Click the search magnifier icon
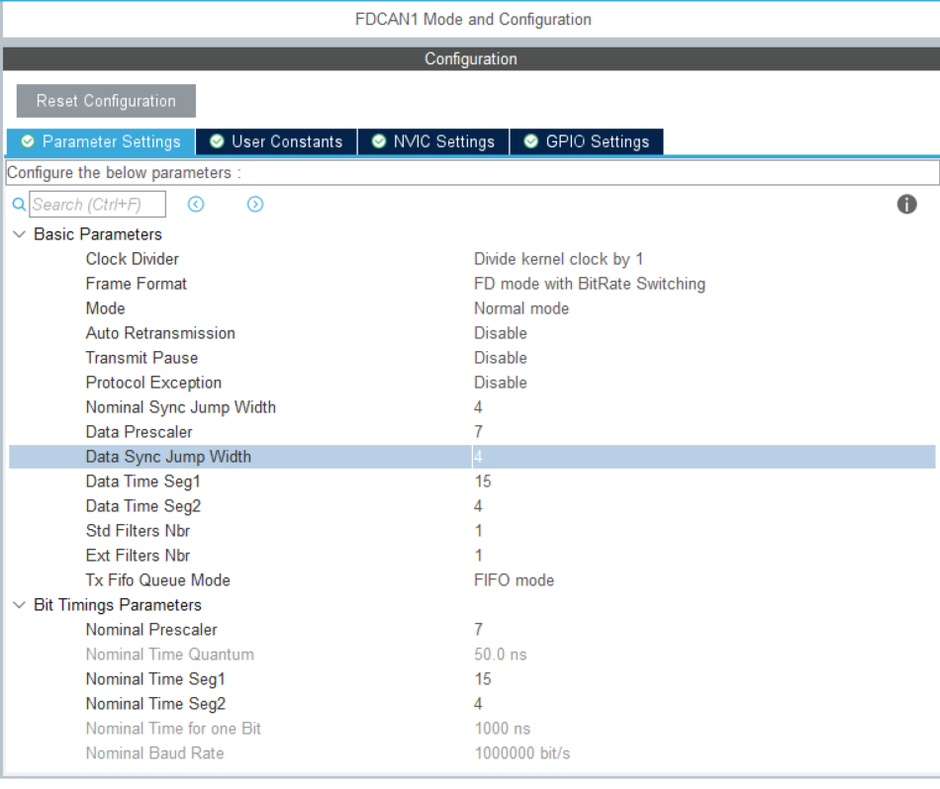The width and height of the screenshot is (940, 789). tap(18, 205)
